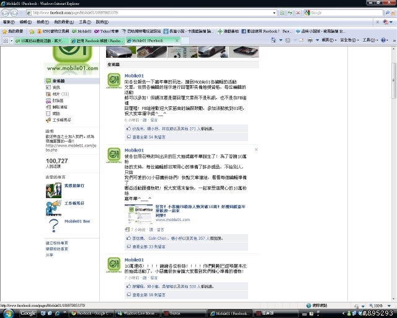This screenshot has height=318, width=397.
Task: Open Quick Tabs grid icon
Action: tap(6, 40)
